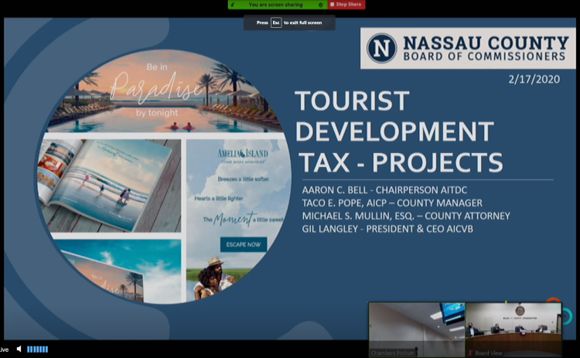580x358 pixels.
Task: Click the open magazine image
Action: coord(110,186)
